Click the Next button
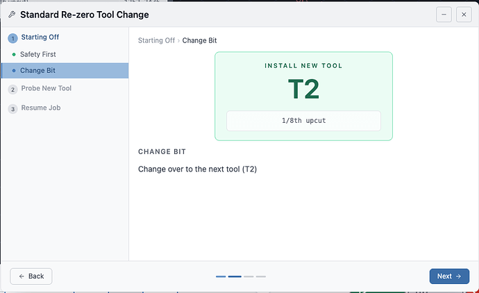The image size is (479, 293). tap(449, 276)
